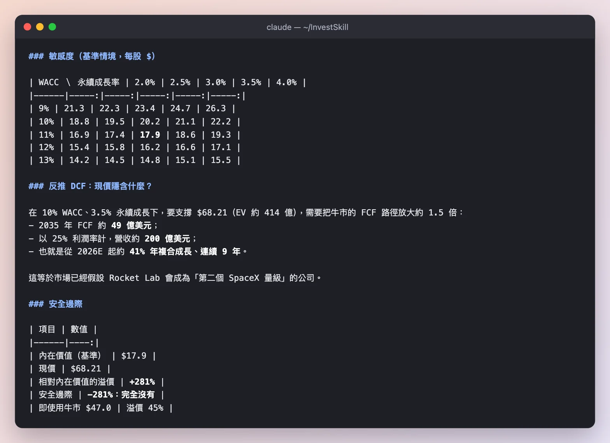Viewport: 610px width, 443px height.
Task: Select the '2.0%' column header
Action: click(x=145, y=82)
